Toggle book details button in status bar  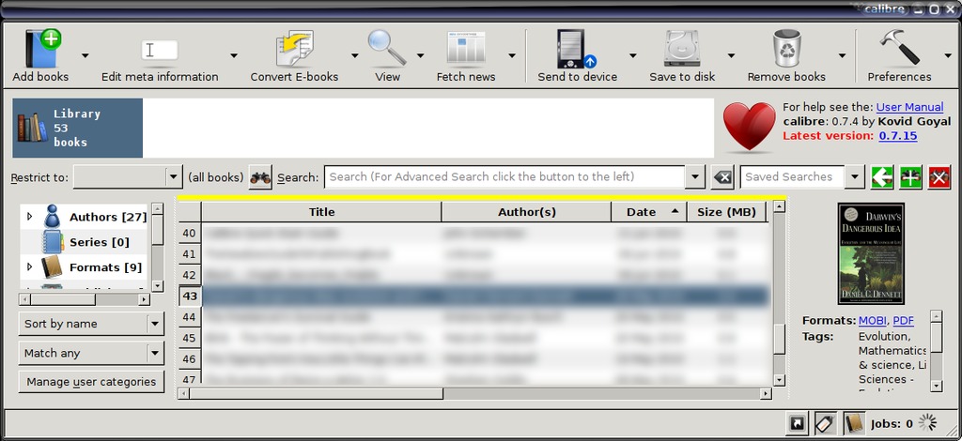tap(853, 424)
